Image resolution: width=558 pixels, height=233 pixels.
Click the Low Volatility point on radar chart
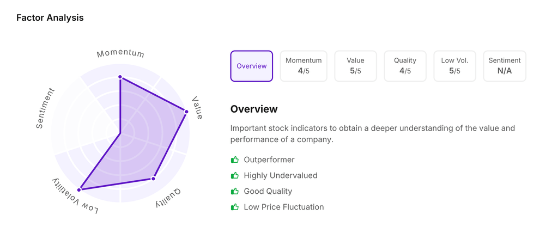(80, 190)
